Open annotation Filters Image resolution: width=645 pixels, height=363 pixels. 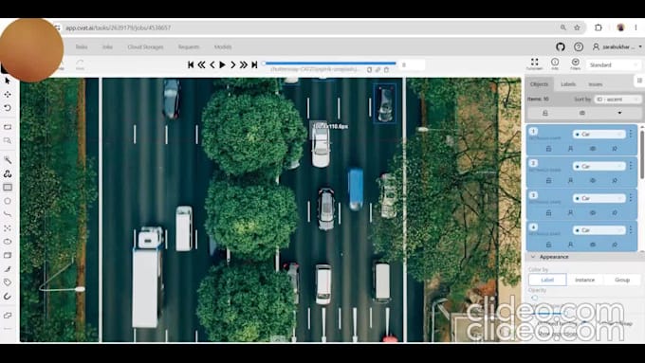point(575,64)
